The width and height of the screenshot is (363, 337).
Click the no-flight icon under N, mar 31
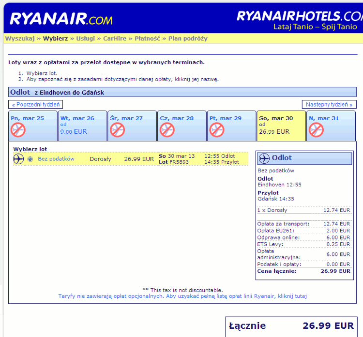[x=316, y=130]
